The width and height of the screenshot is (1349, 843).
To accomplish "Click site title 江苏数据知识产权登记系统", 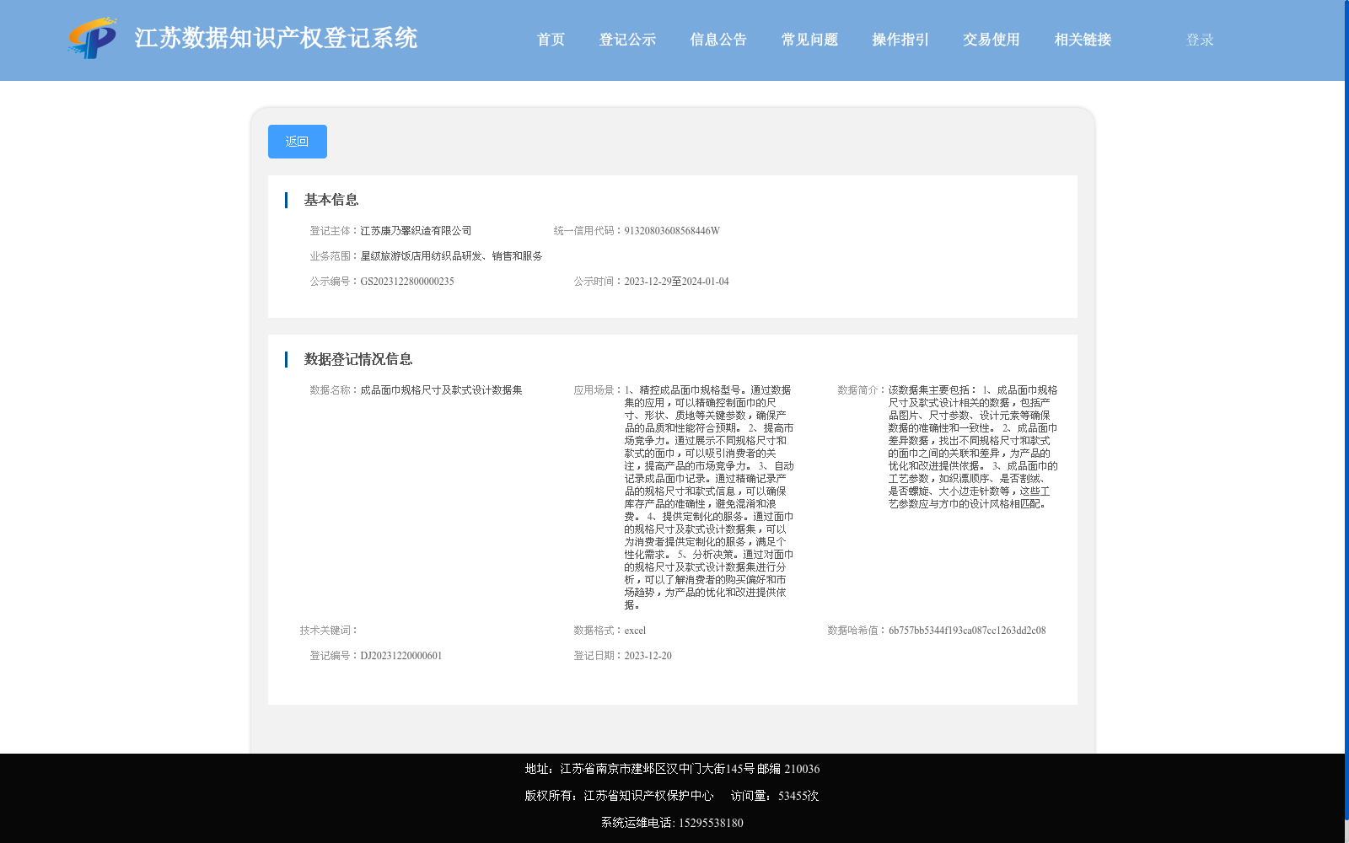I will [276, 38].
